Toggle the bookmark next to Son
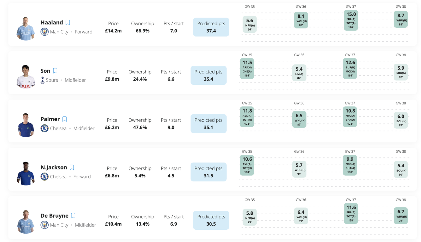The image size is (421, 242). pos(55,71)
